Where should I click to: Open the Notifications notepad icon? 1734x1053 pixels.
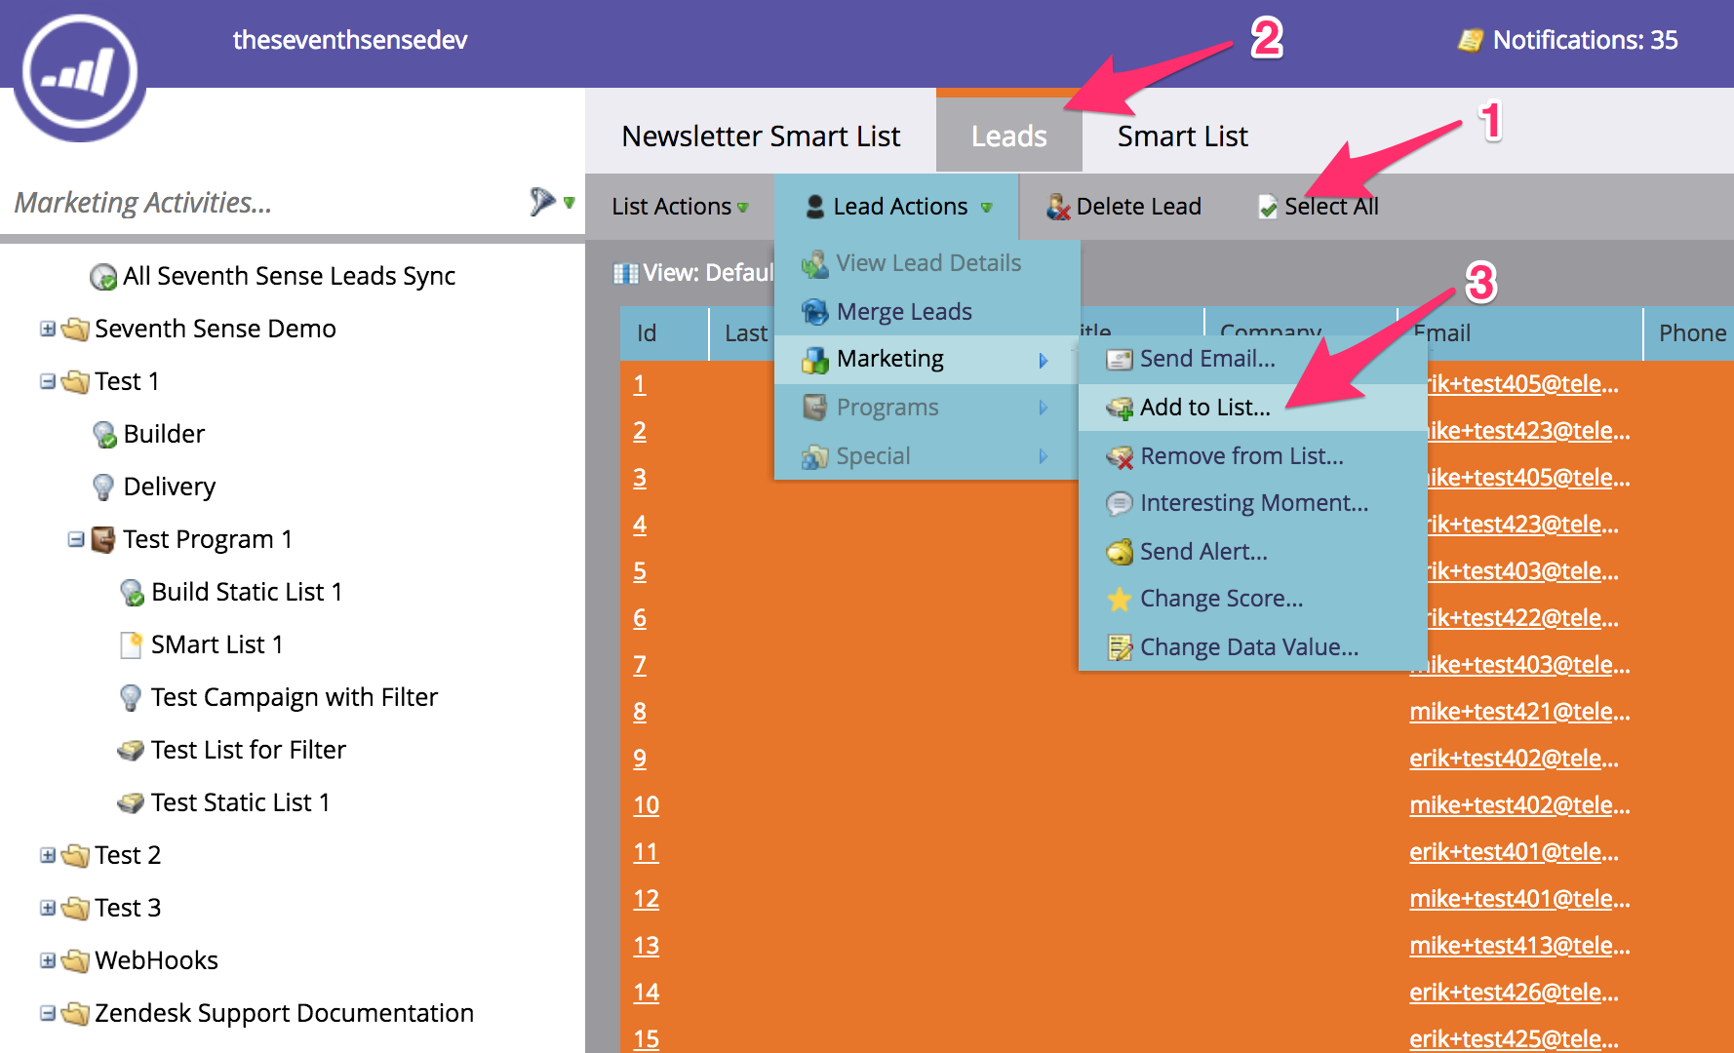click(x=1471, y=40)
